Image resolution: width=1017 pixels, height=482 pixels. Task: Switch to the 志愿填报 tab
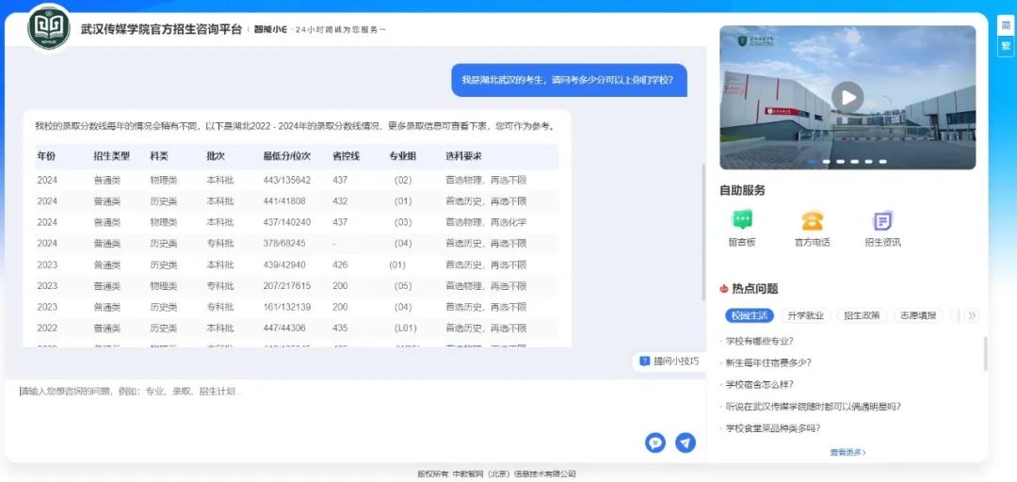(x=918, y=315)
